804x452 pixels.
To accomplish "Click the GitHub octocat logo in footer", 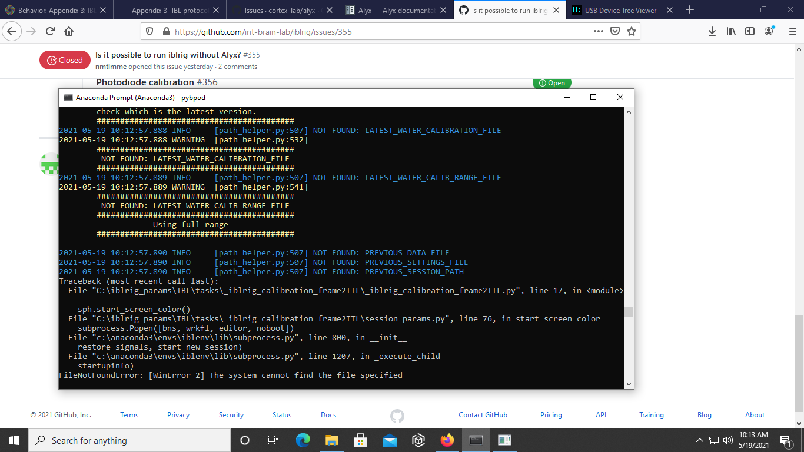I will [398, 415].
